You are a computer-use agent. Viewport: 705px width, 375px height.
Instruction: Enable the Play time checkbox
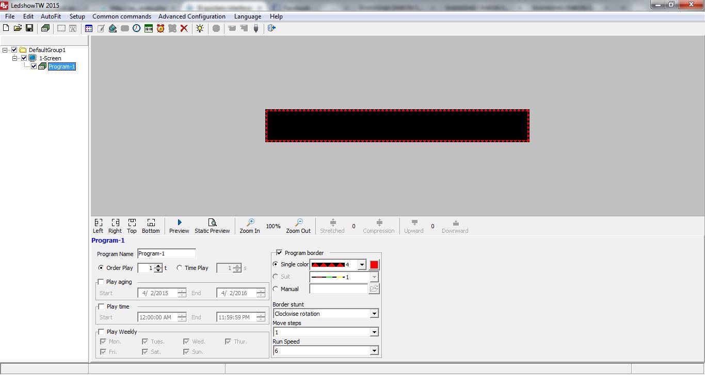[x=101, y=306]
